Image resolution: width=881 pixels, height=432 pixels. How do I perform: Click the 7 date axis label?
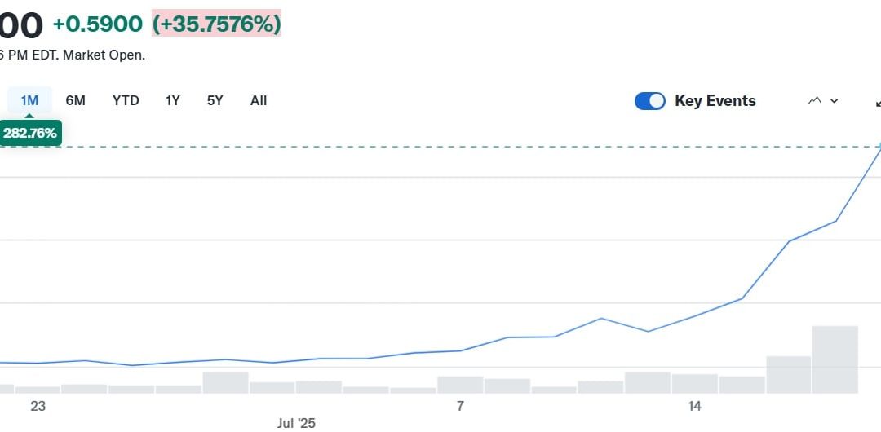point(460,406)
